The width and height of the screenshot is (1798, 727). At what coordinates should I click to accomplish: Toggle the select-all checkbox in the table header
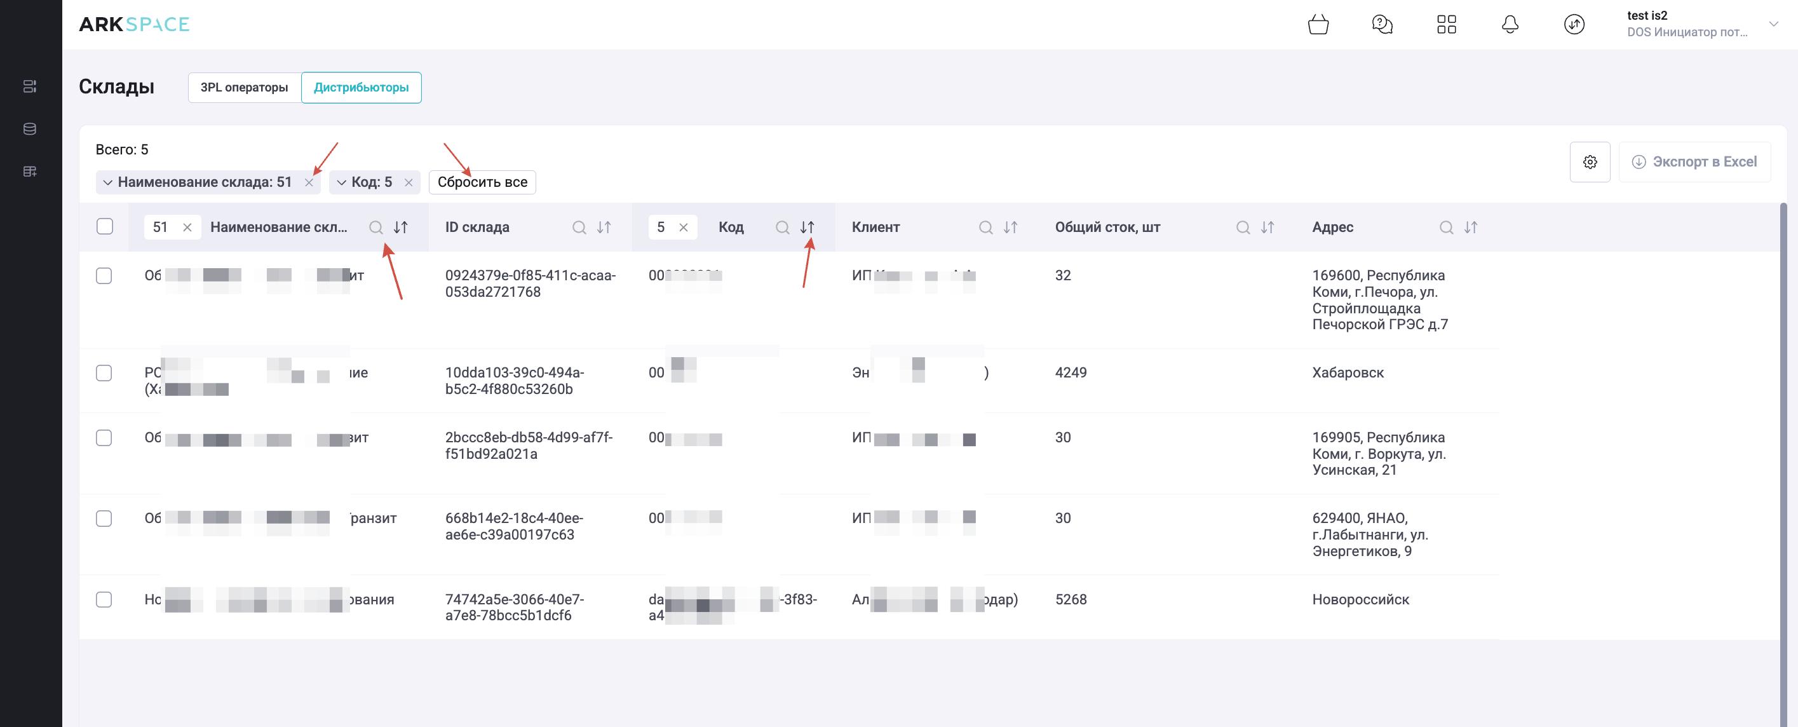click(105, 226)
